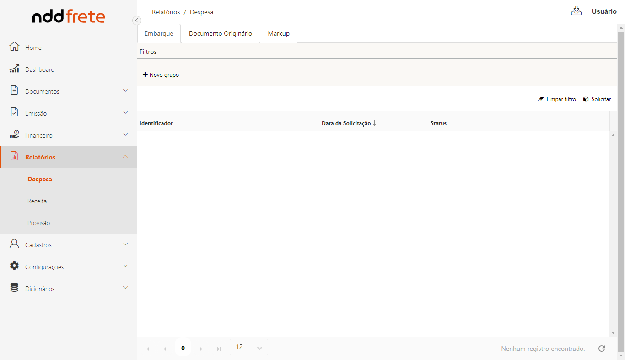Image resolution: width=625 pixels, height=360 pixels.
Task: Collapse the Relatórios menu chevron
Action: [125, 156]
